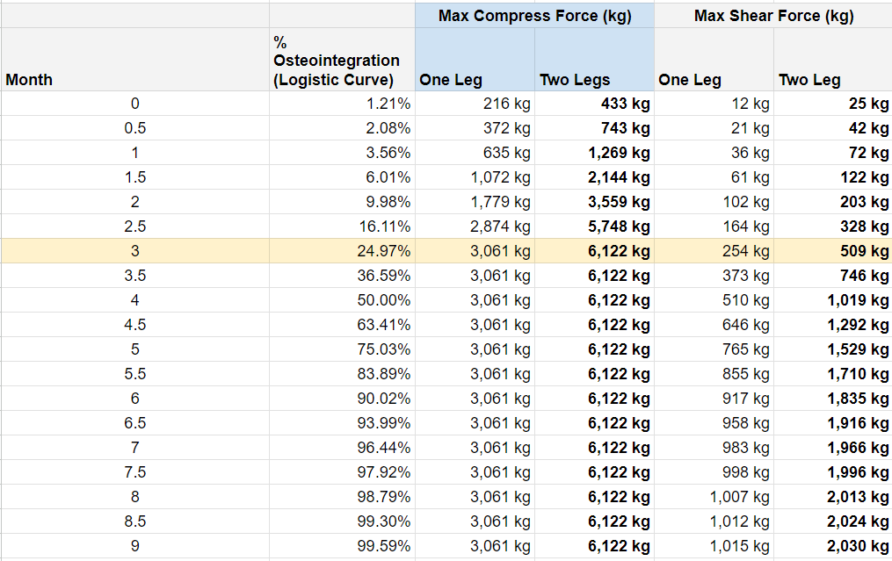Screen dimensions: 892x561
Task: Select the 24.97% cell in highlighted row
Action: pyautogui.click(x=342, y=251)
